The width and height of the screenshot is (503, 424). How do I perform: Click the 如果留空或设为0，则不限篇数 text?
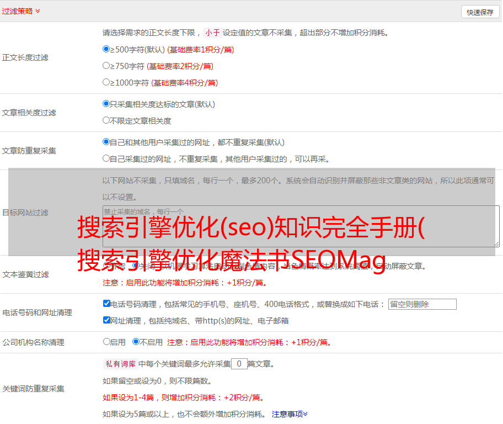coord(158,381)
